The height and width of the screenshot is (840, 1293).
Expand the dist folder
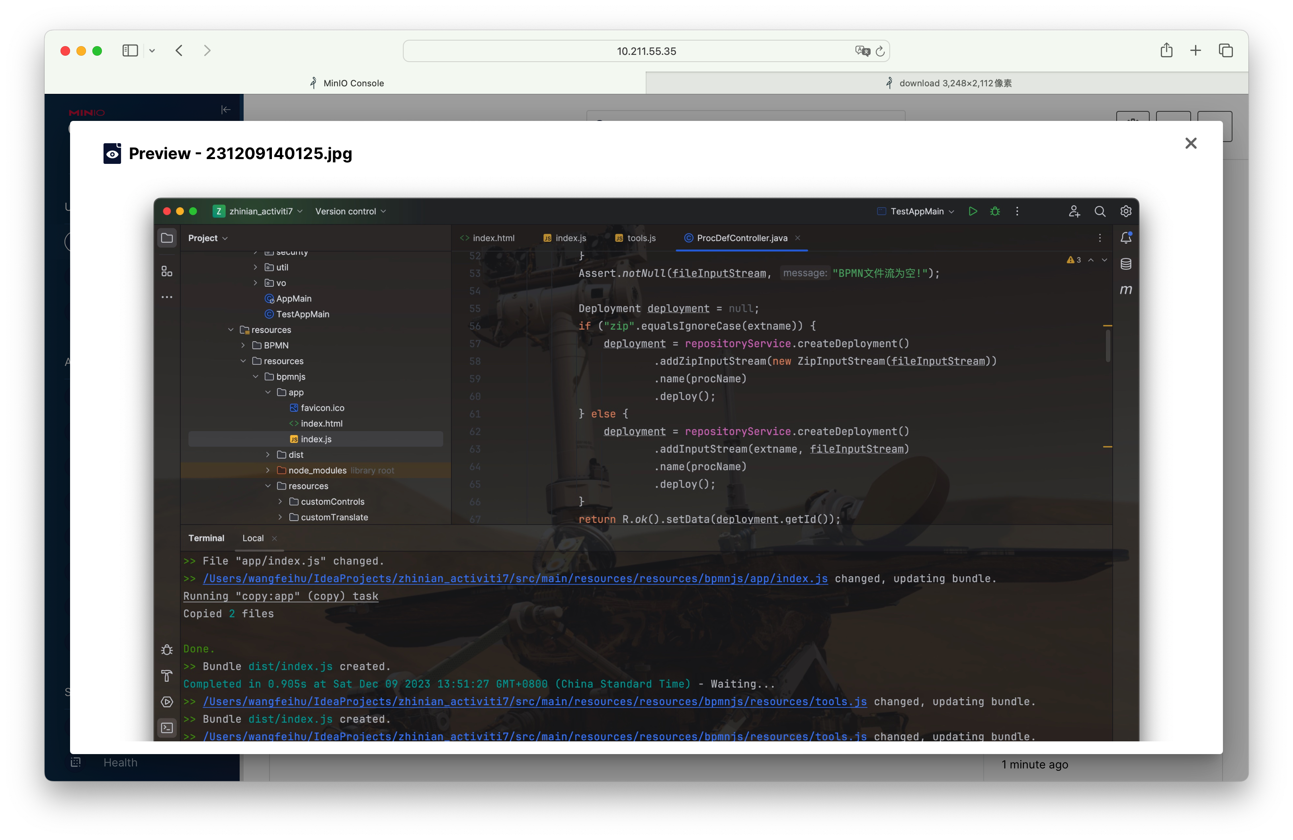click(x=268, y=455)
